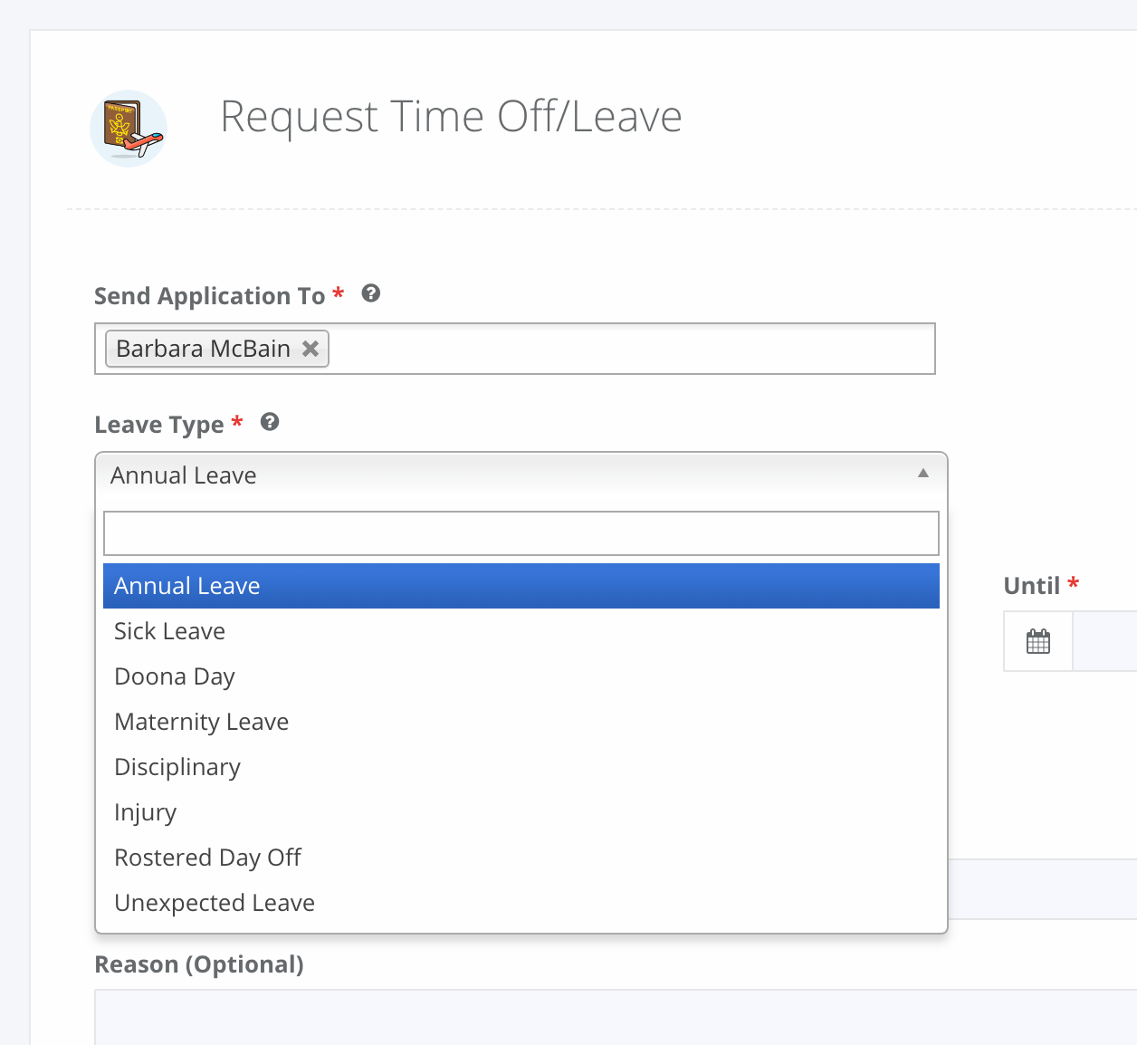Click the leave type search box

point(521,533)
